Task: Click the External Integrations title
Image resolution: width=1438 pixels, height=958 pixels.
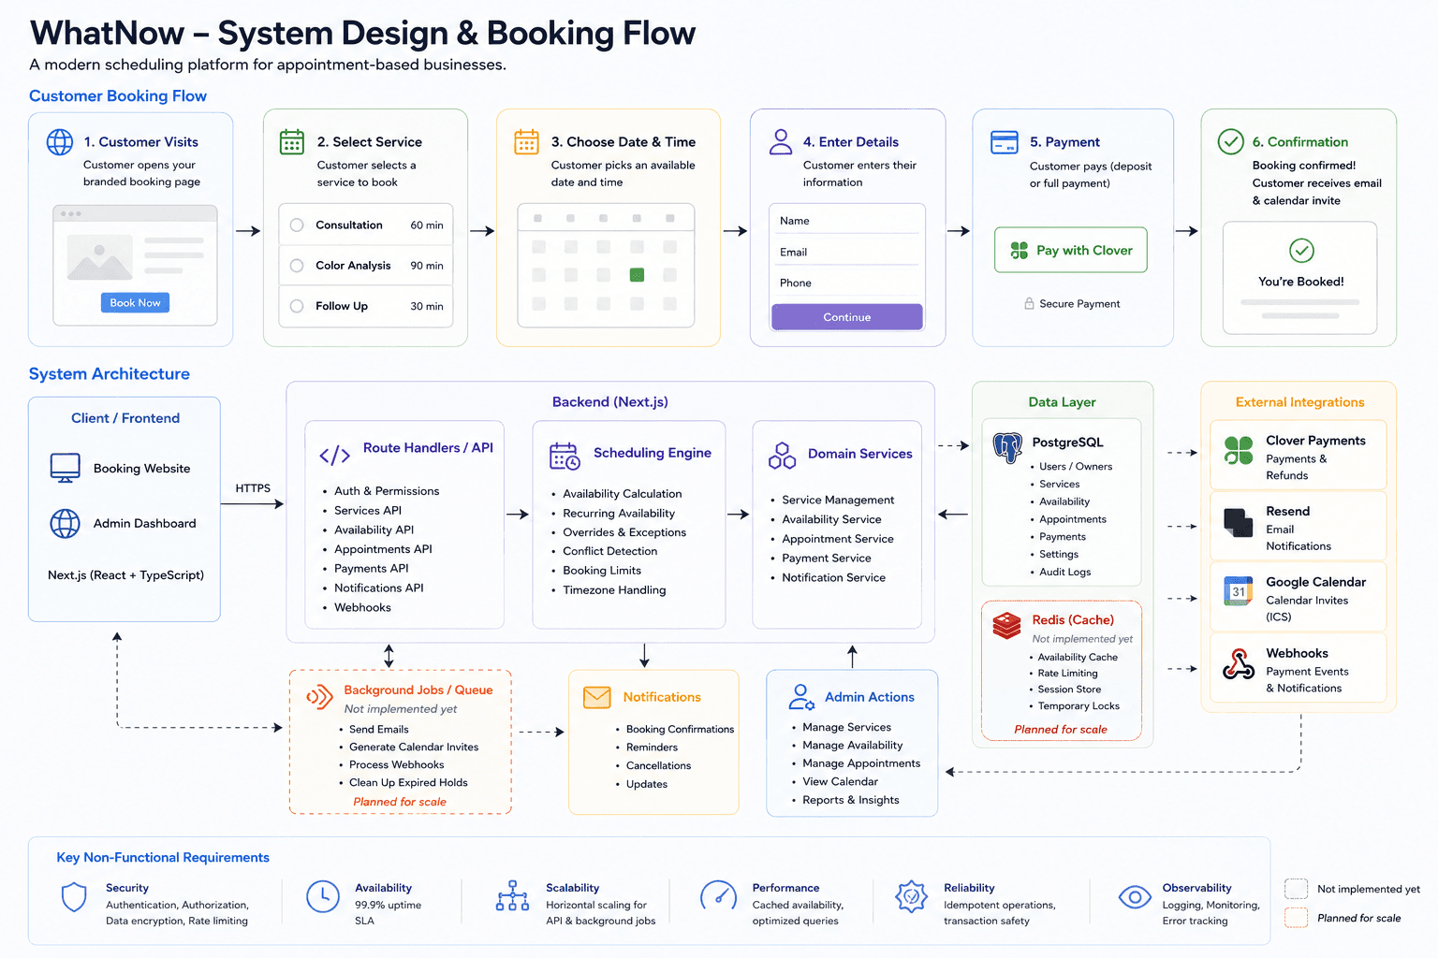Action: click(x=1300, y=402)
